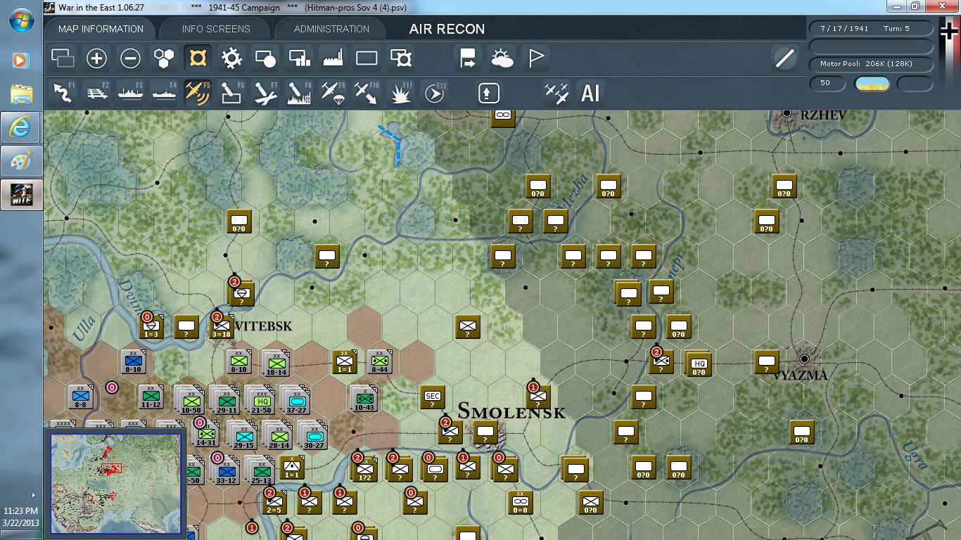Select the F8 bomb city mode
Screen dimensions: 961x540
click(300, 93)
